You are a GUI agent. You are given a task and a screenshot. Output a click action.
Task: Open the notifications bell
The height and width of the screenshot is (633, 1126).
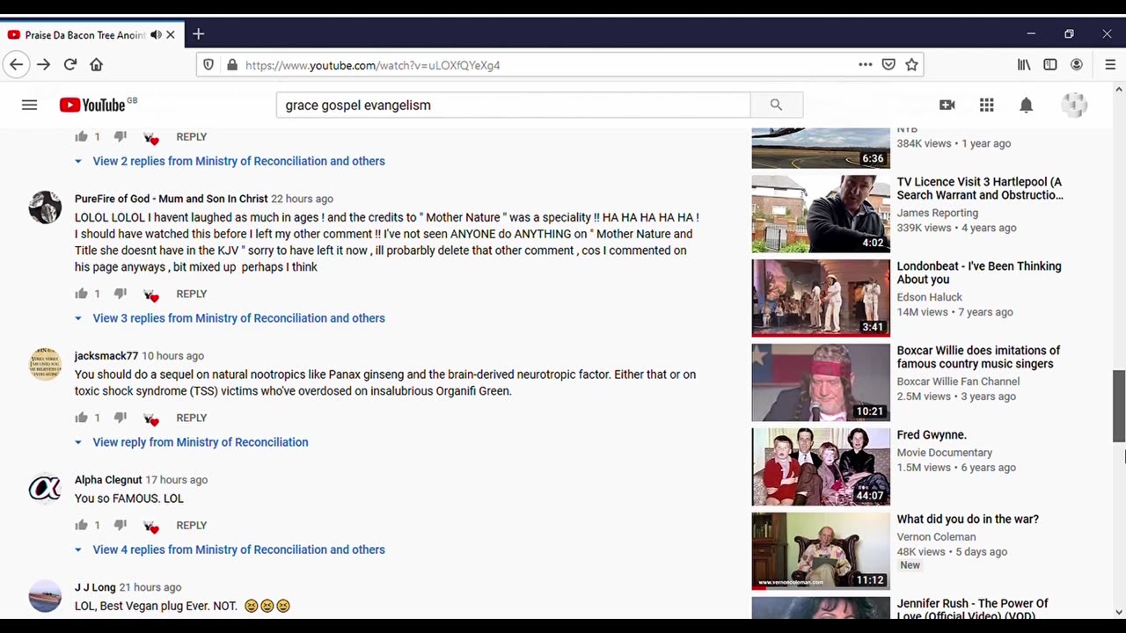coord(1026,105)
